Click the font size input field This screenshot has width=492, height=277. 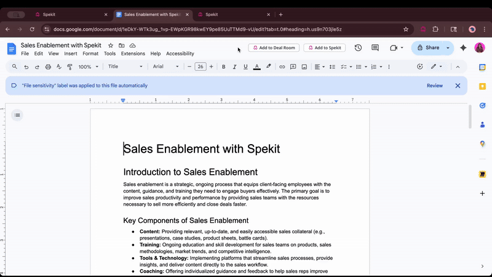[200, 66]
